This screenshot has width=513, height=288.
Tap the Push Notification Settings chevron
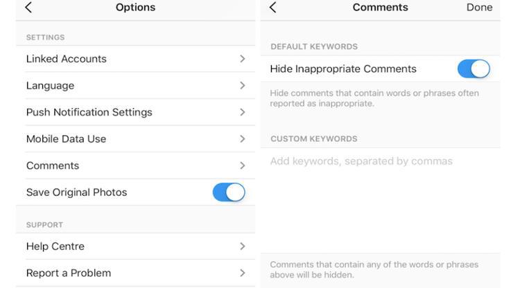(242, 112)
